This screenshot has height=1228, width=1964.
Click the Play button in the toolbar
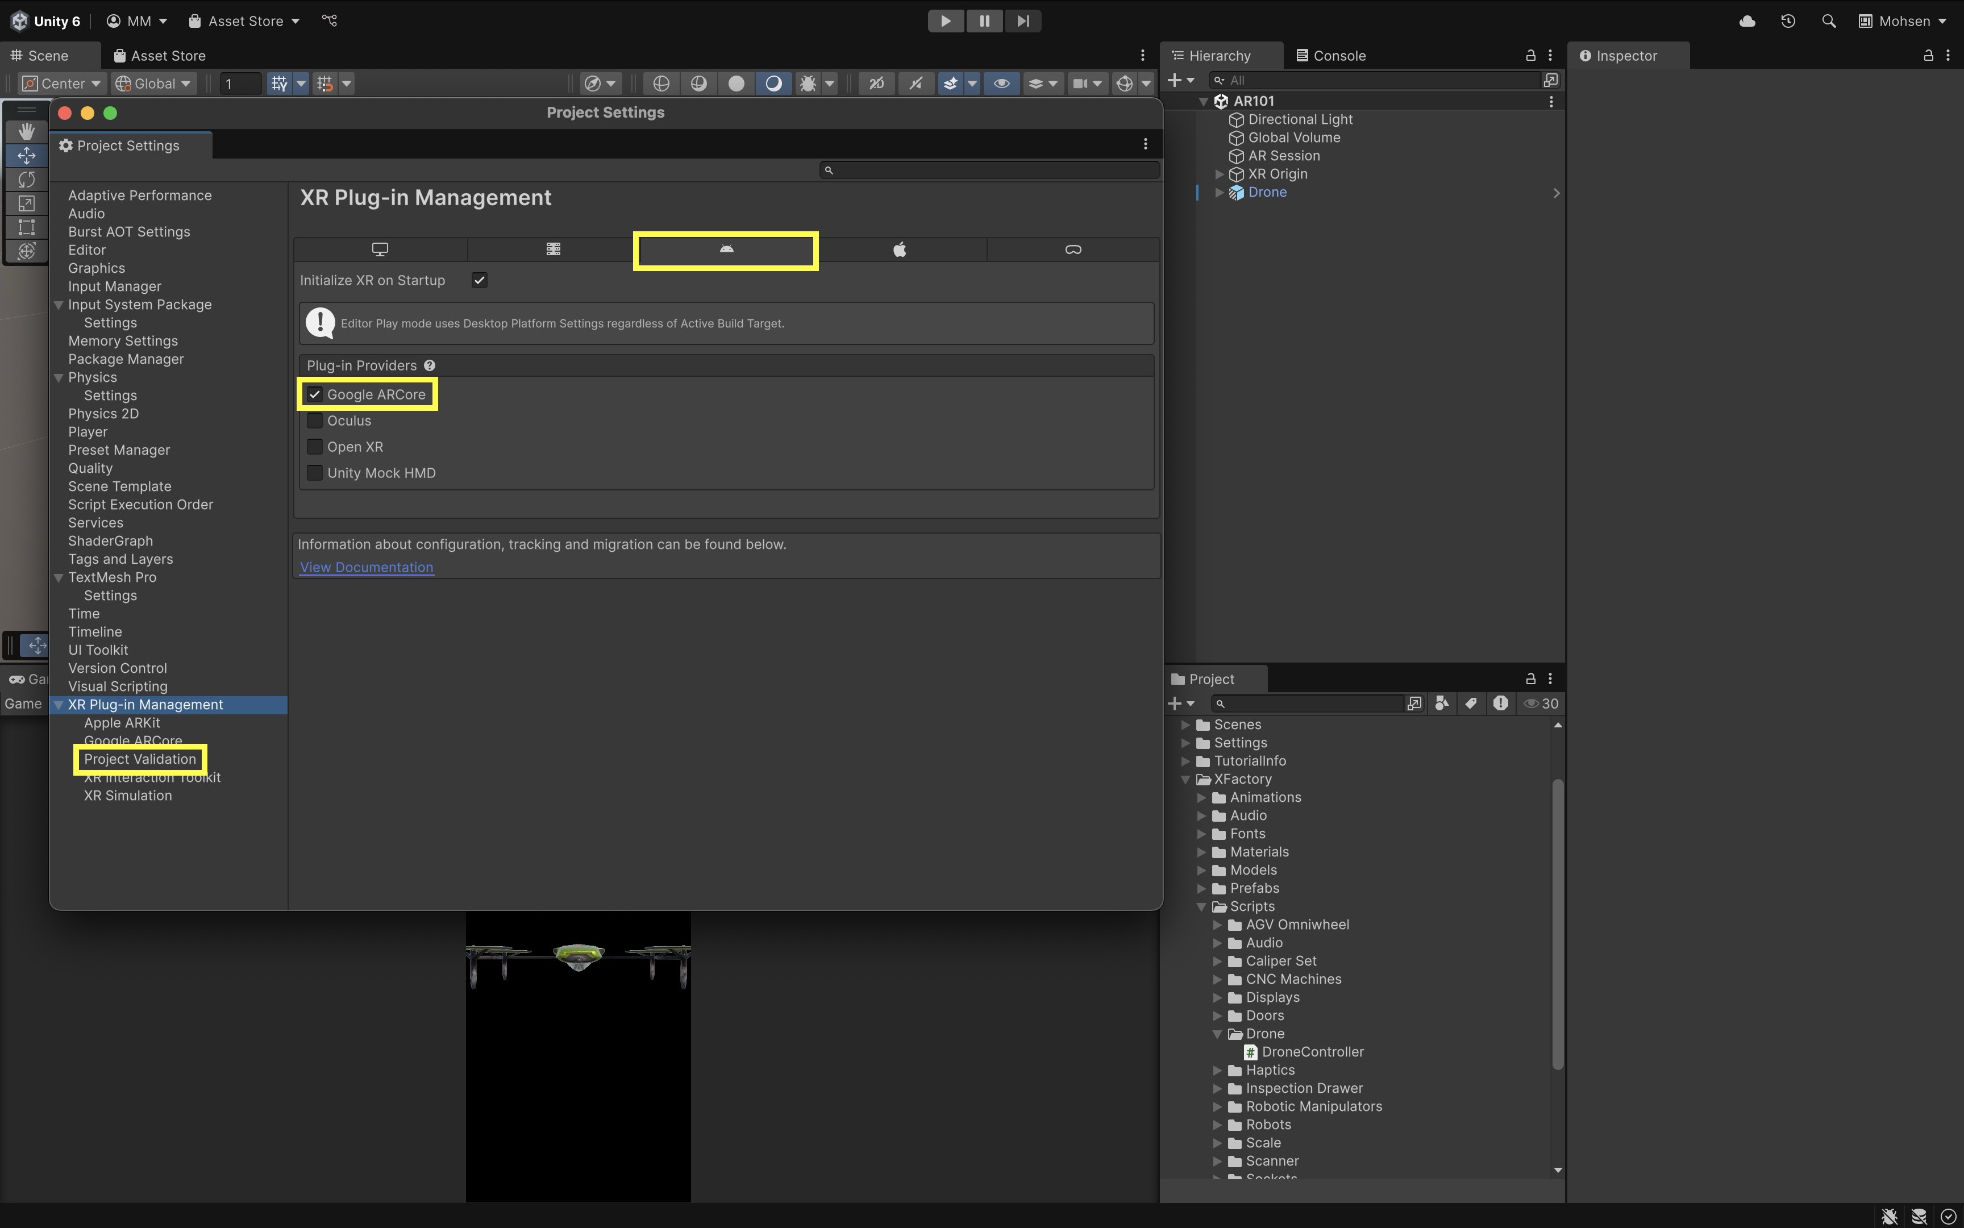point(946,21)
